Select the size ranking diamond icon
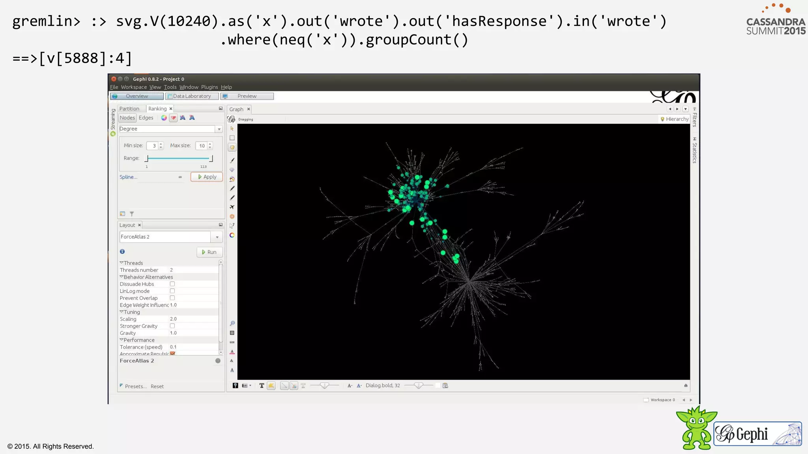808x454 pixels. click(173, 118)
